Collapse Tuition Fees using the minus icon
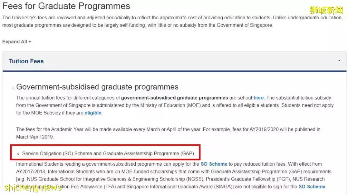This screenshot has height=194, width=348. click(x=339, y=60)
